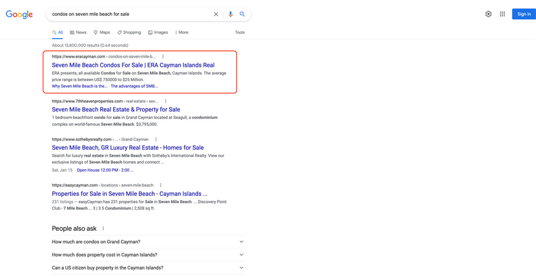The width and height of the screenshot is (536, 277).
Task: Open options menu for eracayman.com result
Action: tap(163, 57)
